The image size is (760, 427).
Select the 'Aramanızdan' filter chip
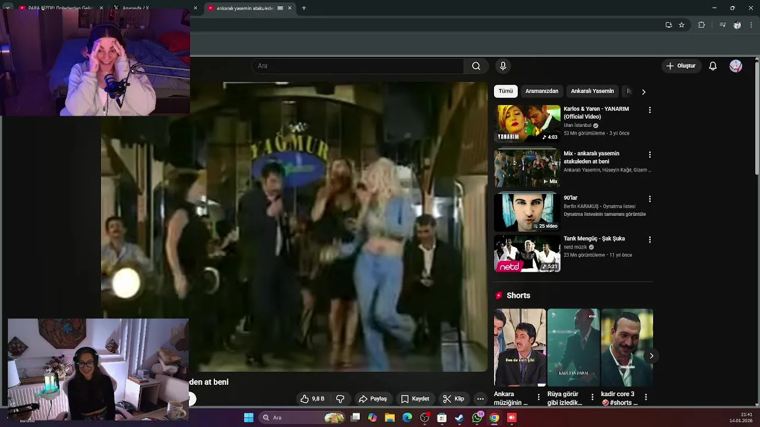click(541, 91)
